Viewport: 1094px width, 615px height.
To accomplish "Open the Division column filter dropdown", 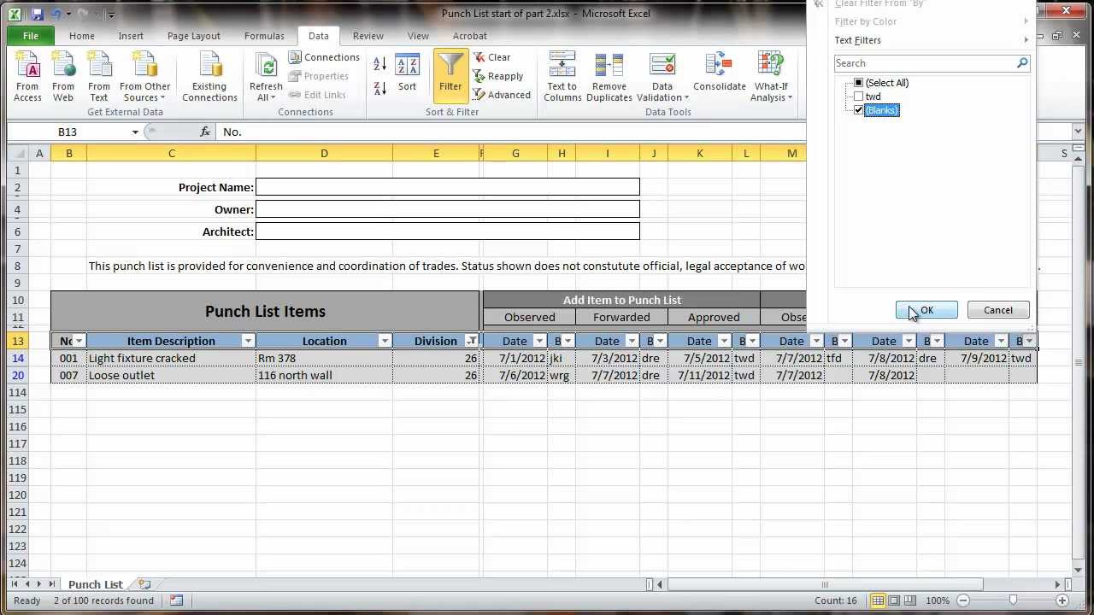I will [x=472, y=341].
